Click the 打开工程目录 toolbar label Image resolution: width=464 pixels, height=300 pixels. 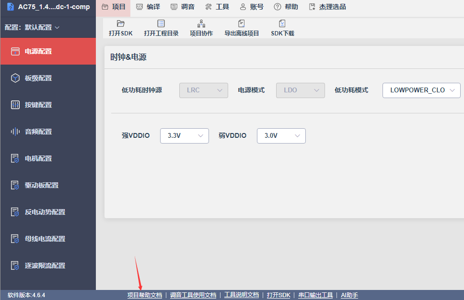161,33
